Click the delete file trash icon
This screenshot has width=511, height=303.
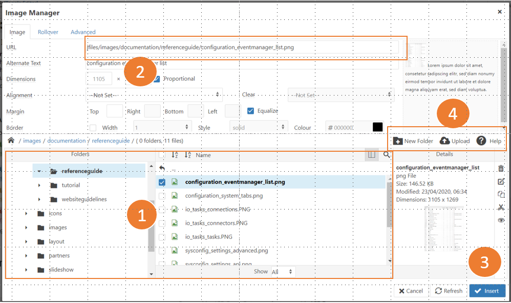pyautogui.click(x=501, y=168)
